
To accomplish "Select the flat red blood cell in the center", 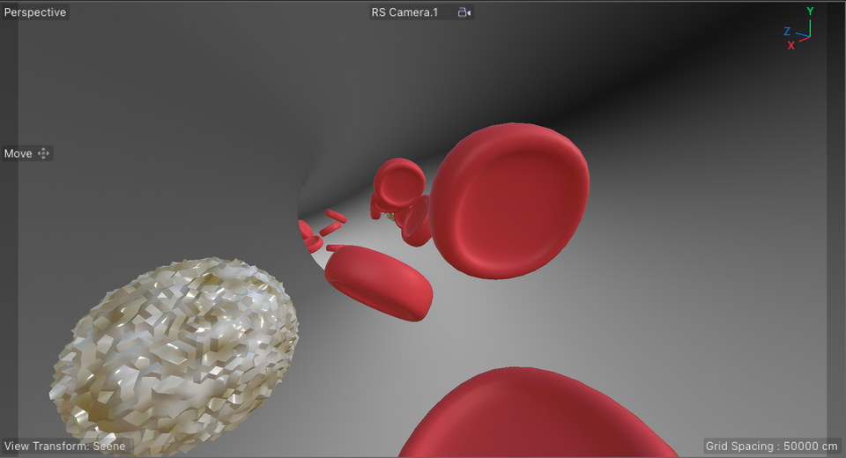I will tap(379, 282).
